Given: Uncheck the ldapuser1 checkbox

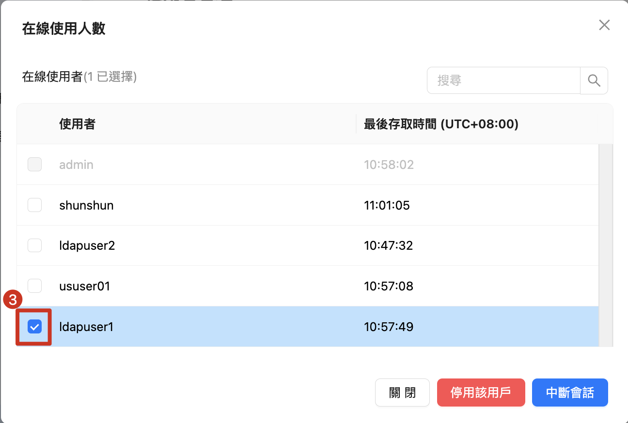Looking at the screenshot, I should point(34,327).
